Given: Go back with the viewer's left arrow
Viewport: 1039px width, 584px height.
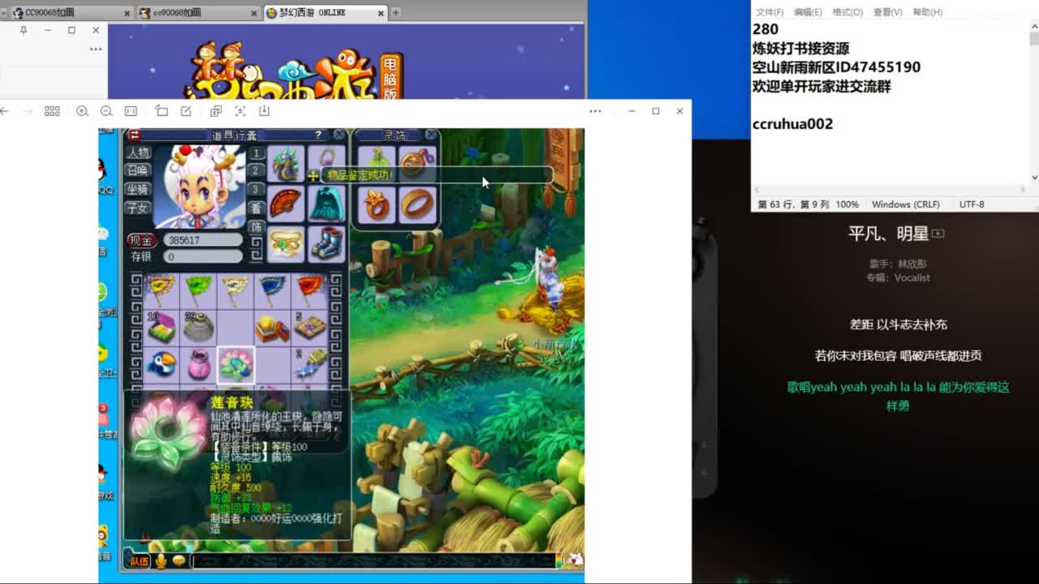Looking at the screenshot, I should point(5,111).
